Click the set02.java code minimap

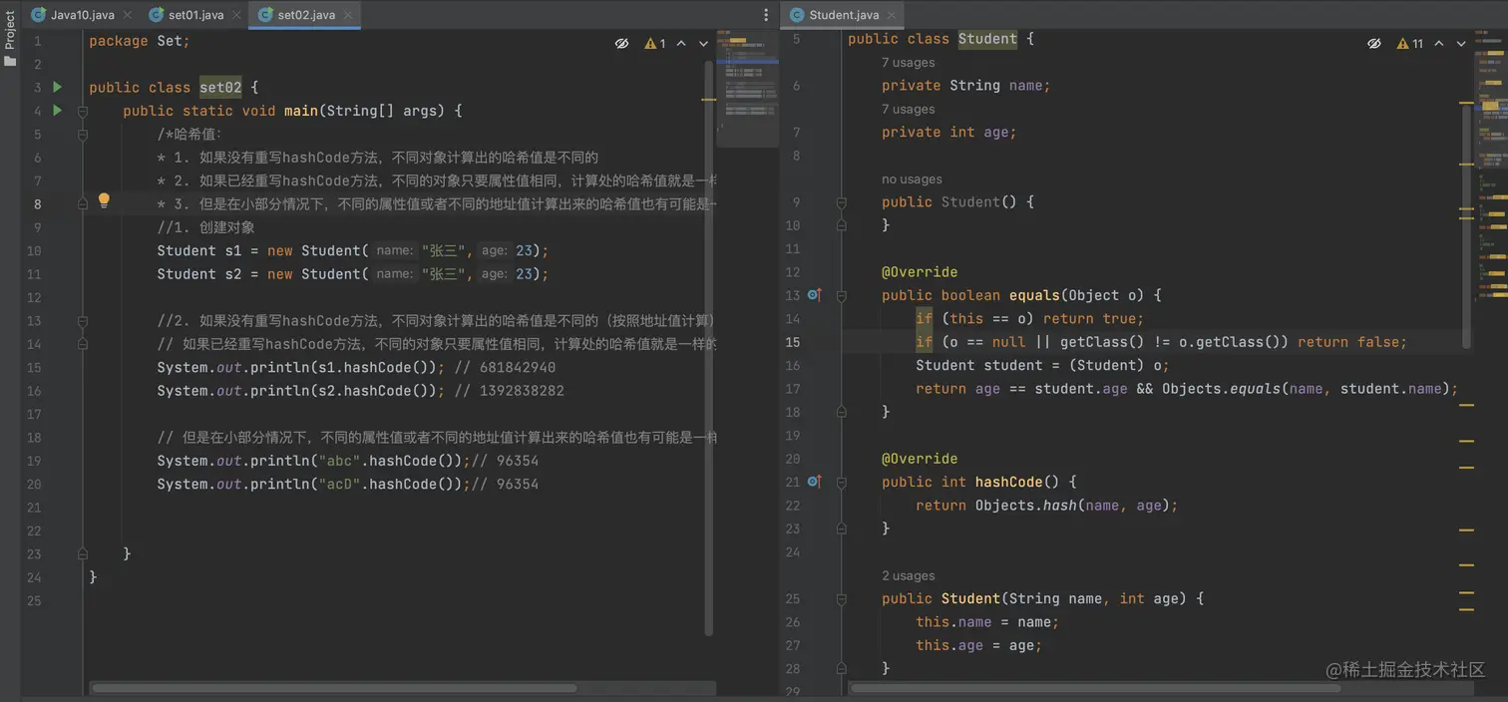pyautogui.click(x=747, y=88)
